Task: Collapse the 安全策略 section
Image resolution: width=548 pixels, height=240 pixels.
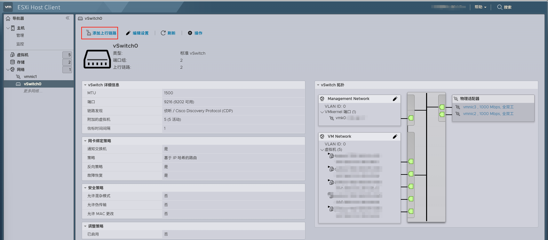Action: pyautogui.click(x=85, y=188)
